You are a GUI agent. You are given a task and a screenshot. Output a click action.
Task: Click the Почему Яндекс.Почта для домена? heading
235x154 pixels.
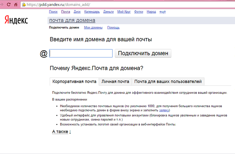[x=96, y=68]
